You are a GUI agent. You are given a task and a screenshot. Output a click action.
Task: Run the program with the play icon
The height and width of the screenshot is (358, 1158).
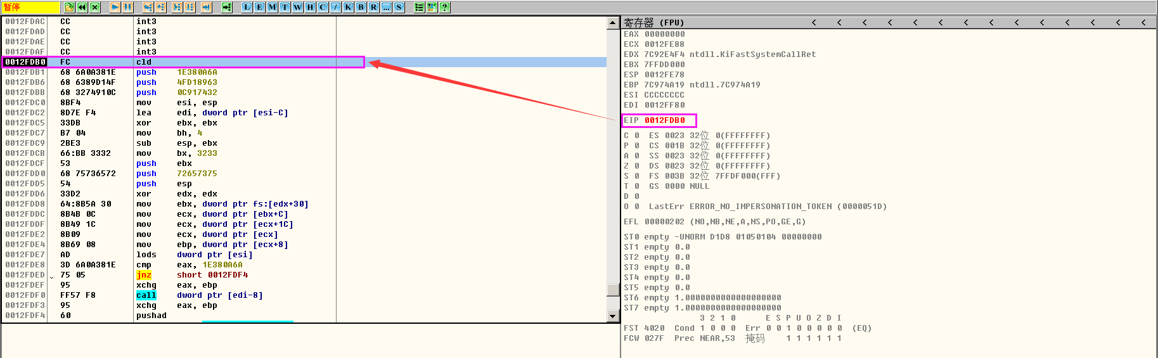(115, 7)
